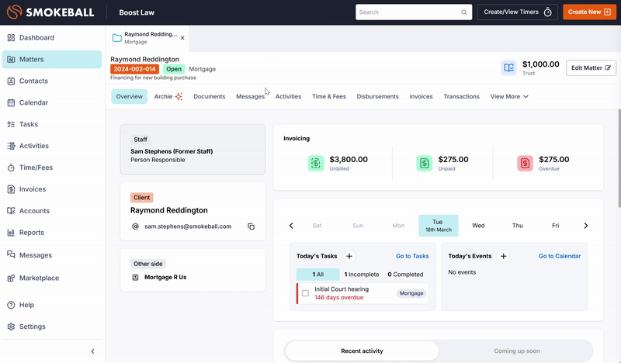Image resolution: width=621 pixels, height=363 pixels.
Task: Click the Unbilled amount icon
Action: click(316, 163)
